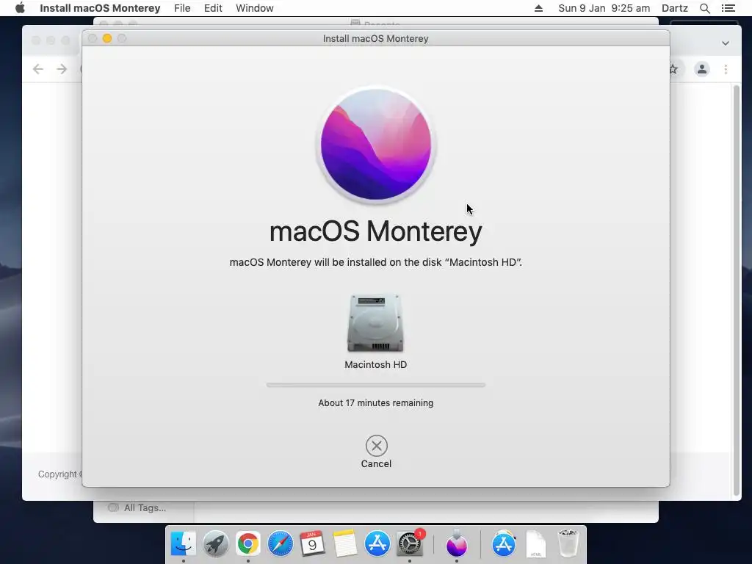
Task: Click the Install macOS Monterey Dock icon
Action: click(x=457, y=543)
